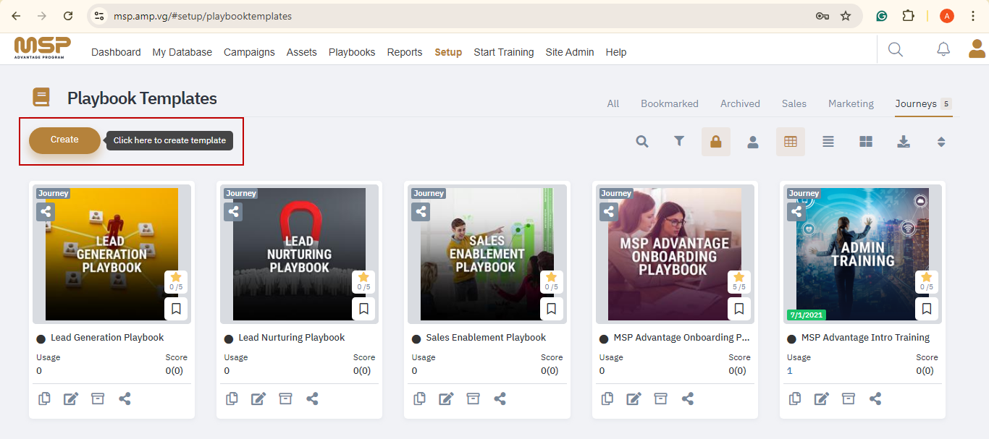Image resolution: width=989 pixels, height=439 pixels.
Task: Click the share icon on Lead Generation thumbnail
Action: click(46, 212)
